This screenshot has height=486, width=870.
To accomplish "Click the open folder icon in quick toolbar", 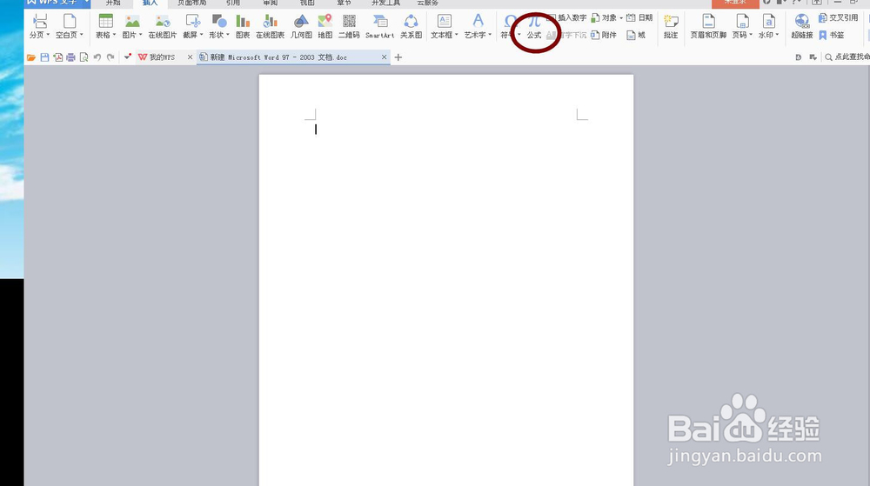I will pos(31,57).
